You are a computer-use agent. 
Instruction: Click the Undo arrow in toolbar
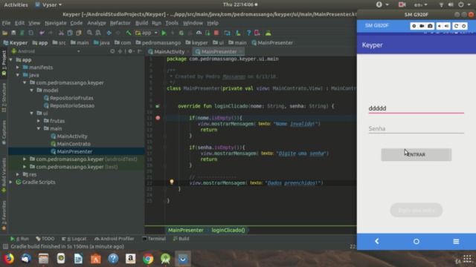click(x=42, y=33)
